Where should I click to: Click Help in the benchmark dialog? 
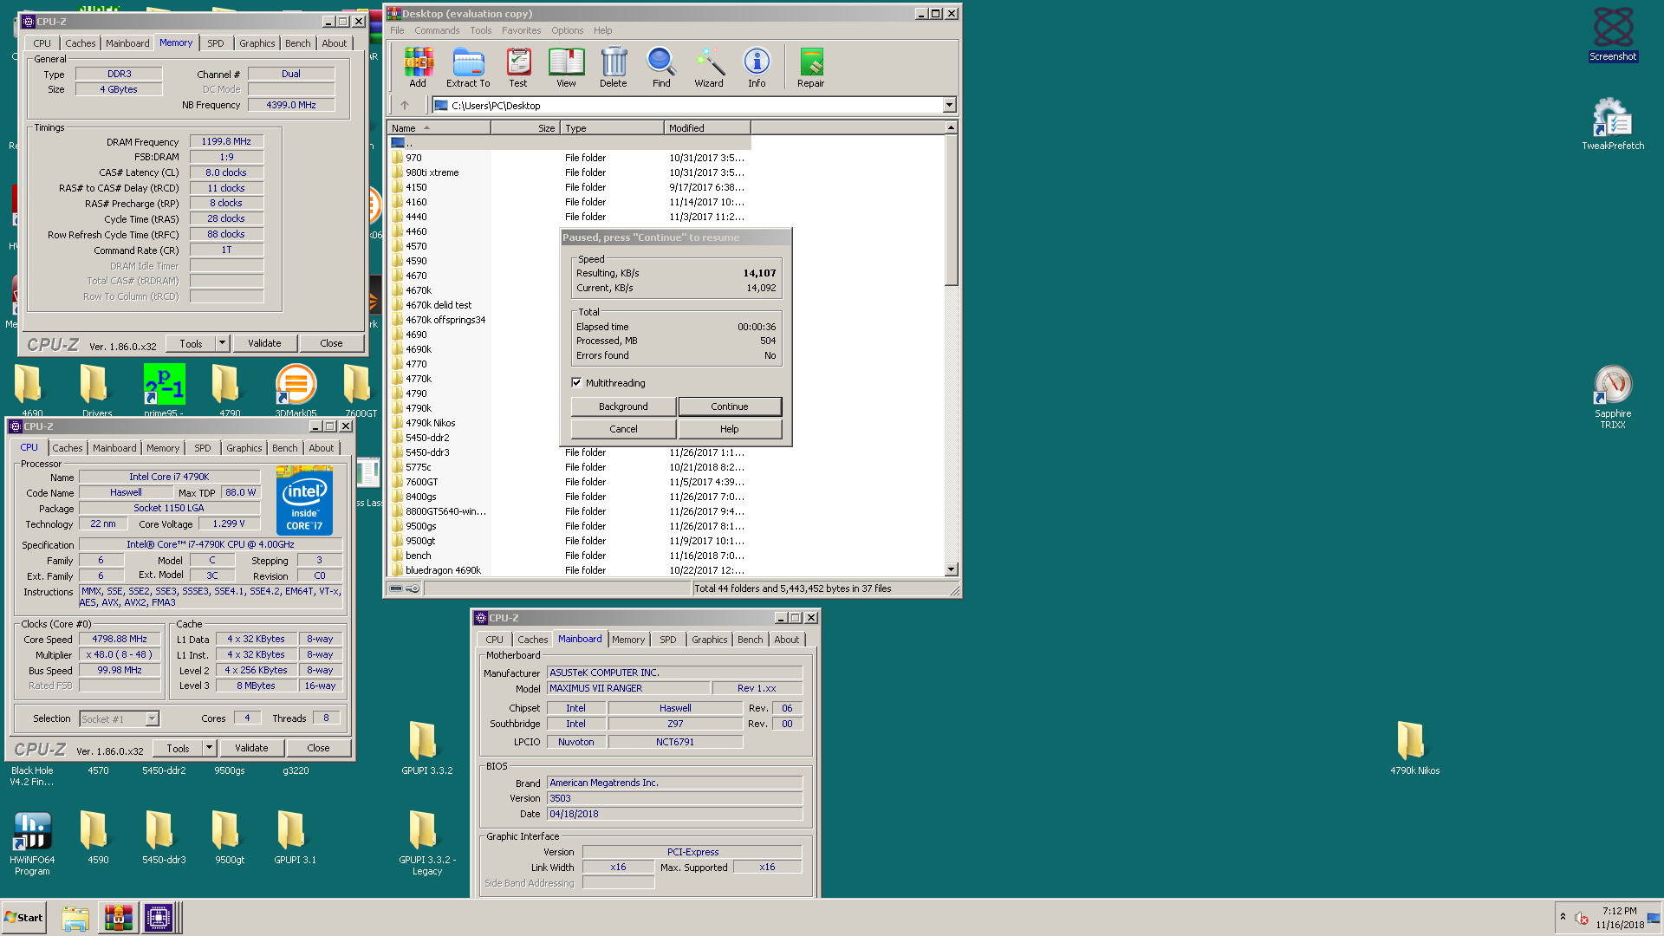(730, 429)
